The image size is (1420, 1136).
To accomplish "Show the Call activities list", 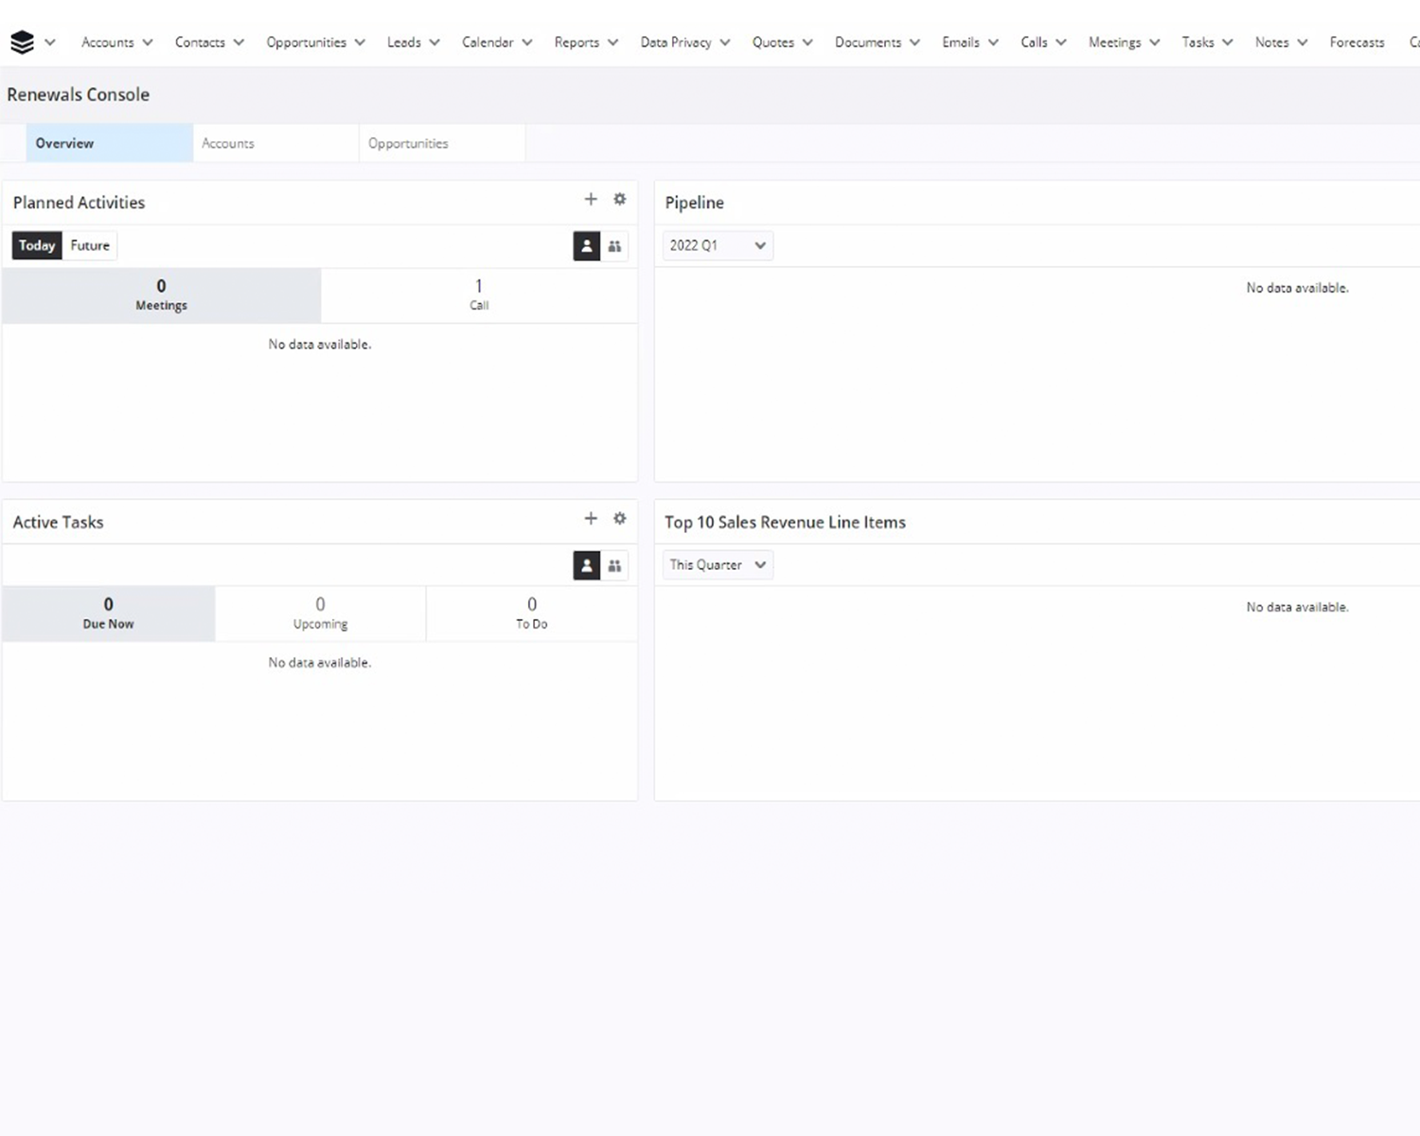I will point(479,295).
